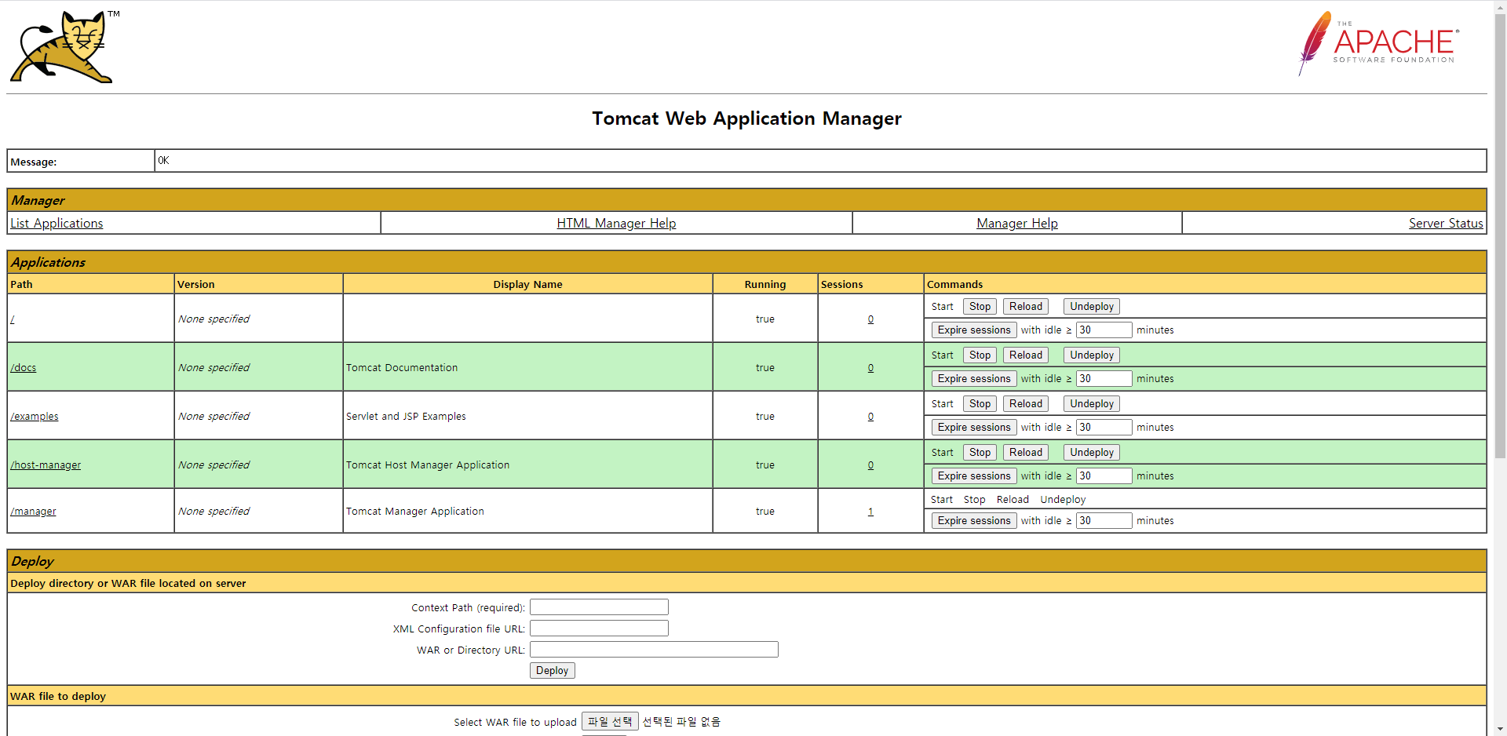1507x736 pixels.
Task: Edit idle minutes field for /docs
Action: click(x=1104, y=379)
